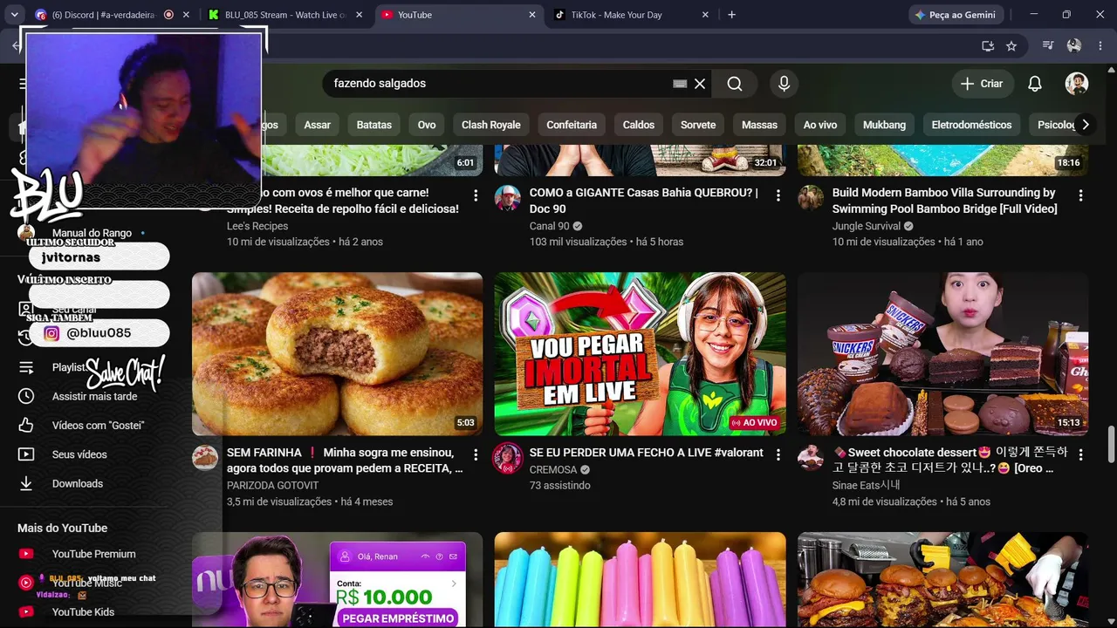
Task: Open the SEM FARINHA video title
Action: pyautogui.click(x=345, y=461)
